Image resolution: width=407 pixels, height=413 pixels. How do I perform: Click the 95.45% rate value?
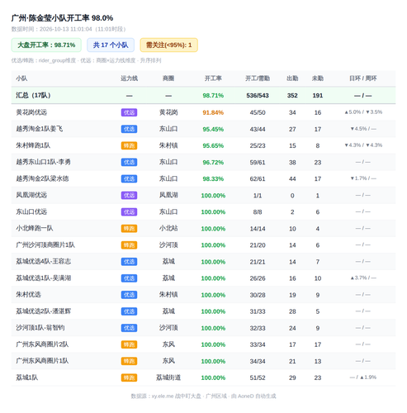[x=213, y=129]
